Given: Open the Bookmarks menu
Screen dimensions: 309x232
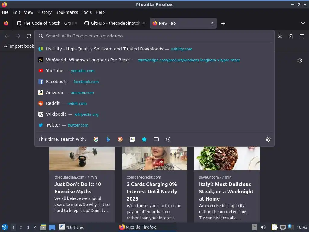Looking at the screenshot, I should coord(67,12).
